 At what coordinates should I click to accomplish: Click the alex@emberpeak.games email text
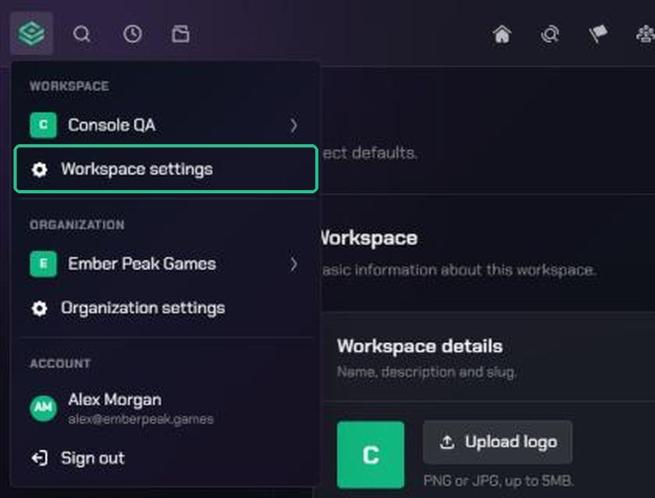[141, 420]
